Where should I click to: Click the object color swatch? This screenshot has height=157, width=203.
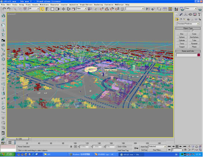click(x=199, y=55)
